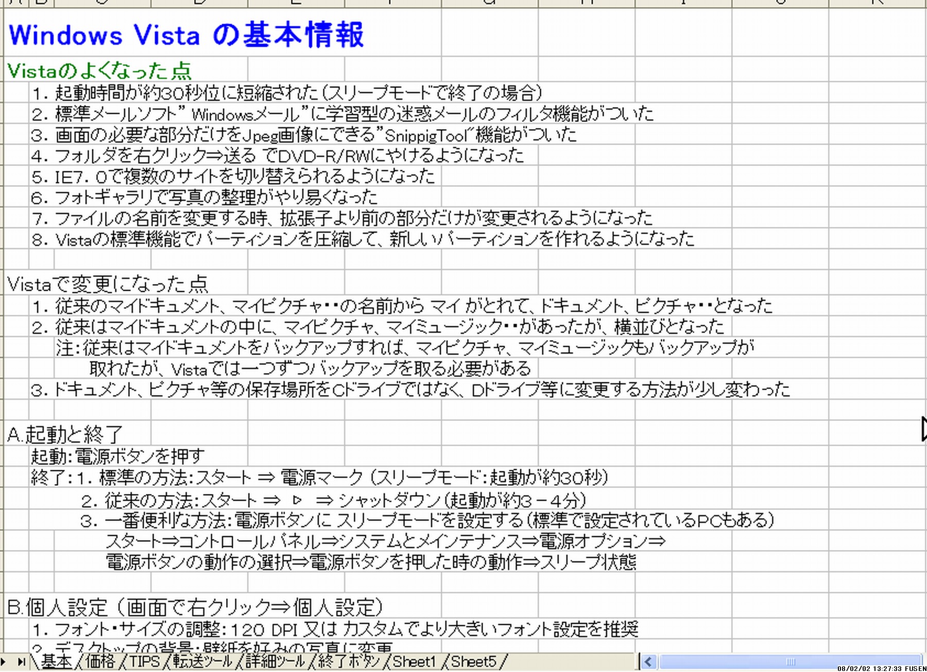The image size is (927, 672).
Task: Click the heading 'Vistaで変更になった点'
Action: click(x=108, y=284)
